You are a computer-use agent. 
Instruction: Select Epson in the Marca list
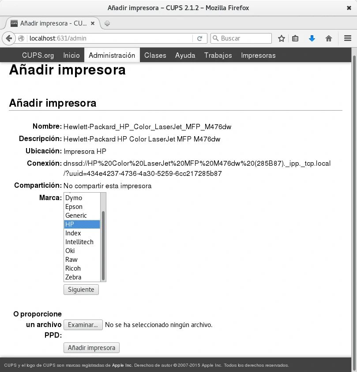[74, 207]
